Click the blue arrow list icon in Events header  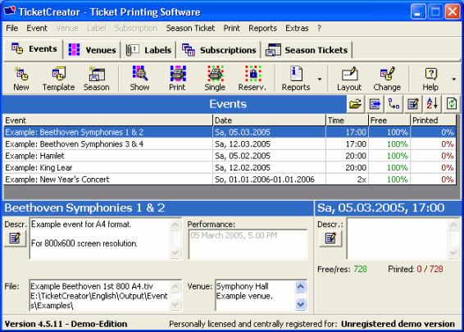375,104
